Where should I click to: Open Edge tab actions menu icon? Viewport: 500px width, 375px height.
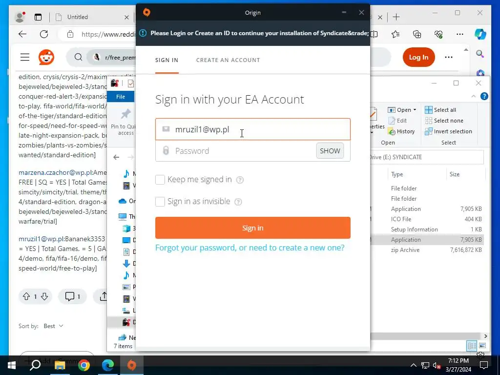(38, 17)
